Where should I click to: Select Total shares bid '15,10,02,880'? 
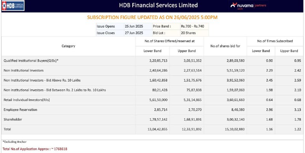pyautogui.click(x=235, y=129)
